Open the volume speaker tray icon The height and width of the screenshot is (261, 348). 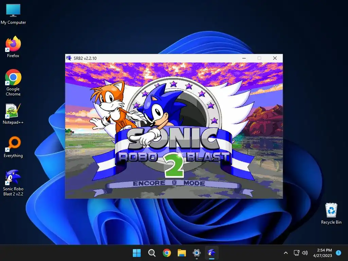pos(305,253)
